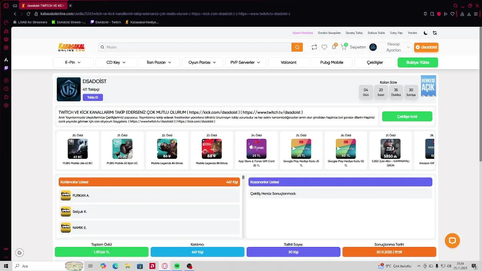Open the Çekilişler menu item

pyautogui.click(x=375, y=62)
